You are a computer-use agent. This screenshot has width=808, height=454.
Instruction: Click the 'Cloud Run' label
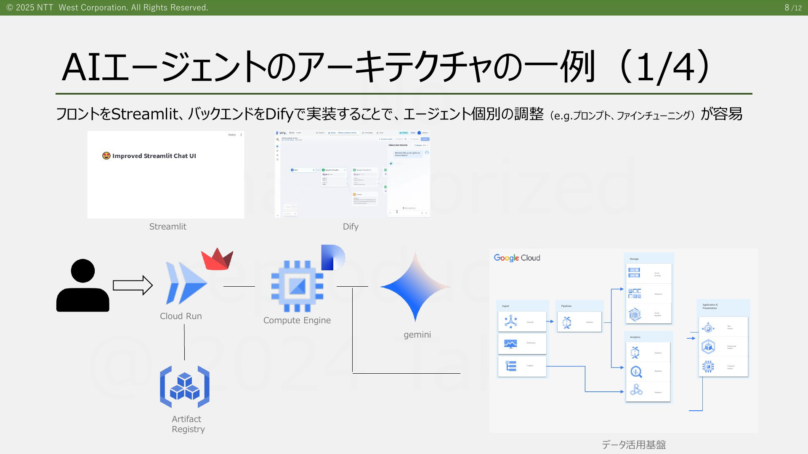point(181,316)
